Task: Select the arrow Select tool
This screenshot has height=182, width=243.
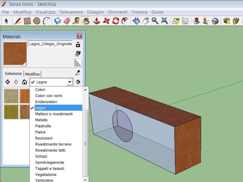Action: (6, 21)
